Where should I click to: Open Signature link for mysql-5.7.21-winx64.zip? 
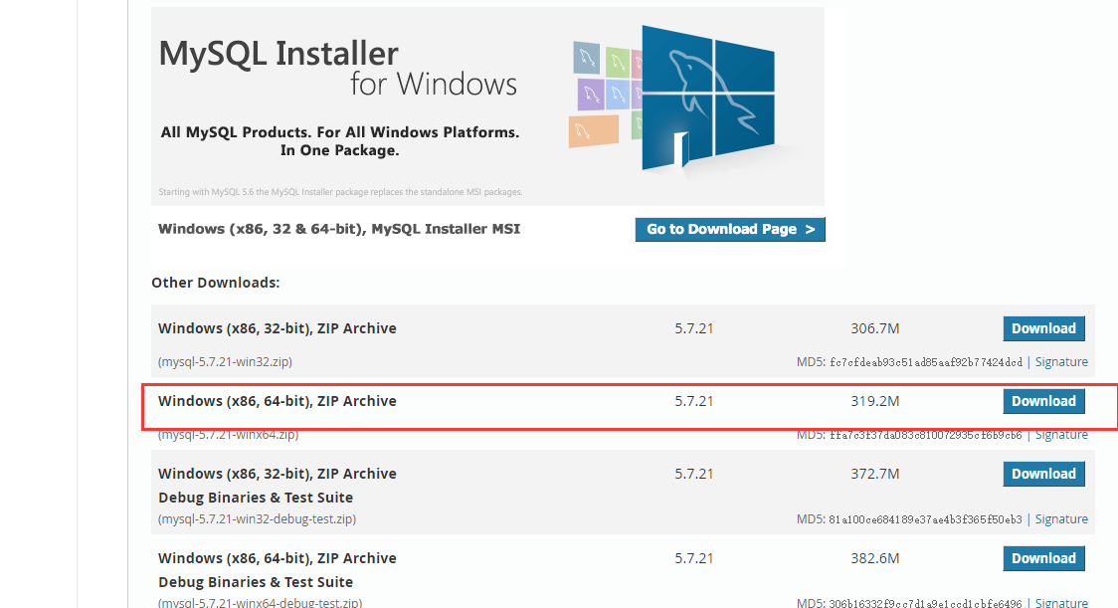click(x=1061, y=435)
